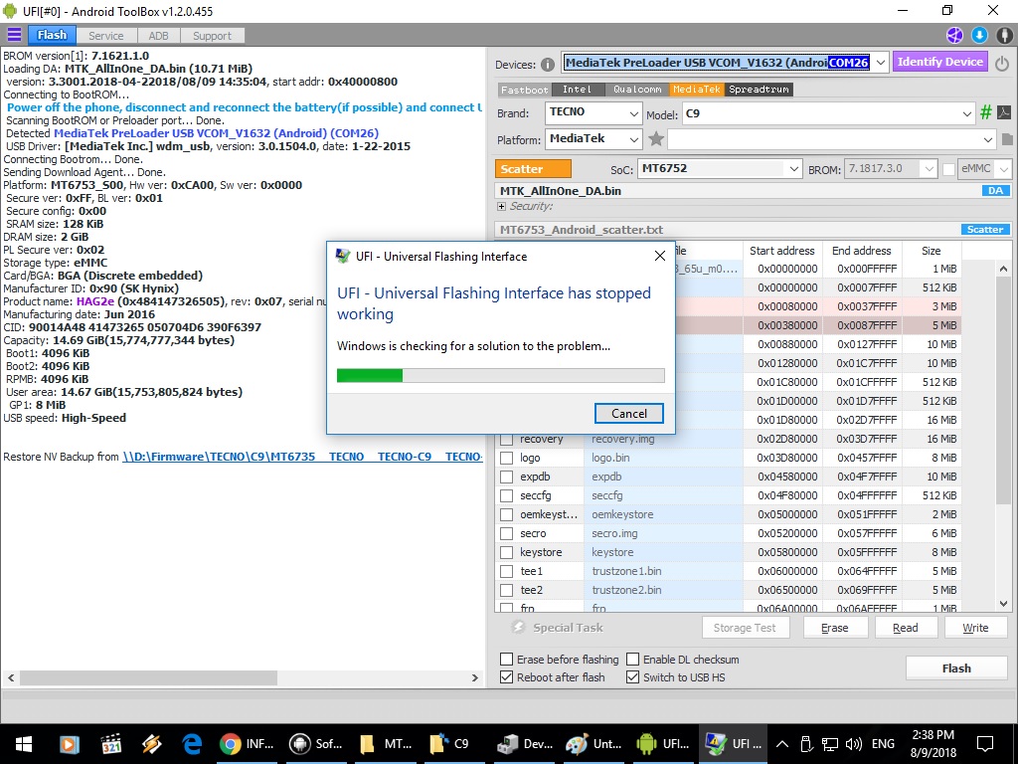Toggle the checkbox before eMMC dropdown
The height and width of the screenshot is (764, 1018).
[948, 169]
